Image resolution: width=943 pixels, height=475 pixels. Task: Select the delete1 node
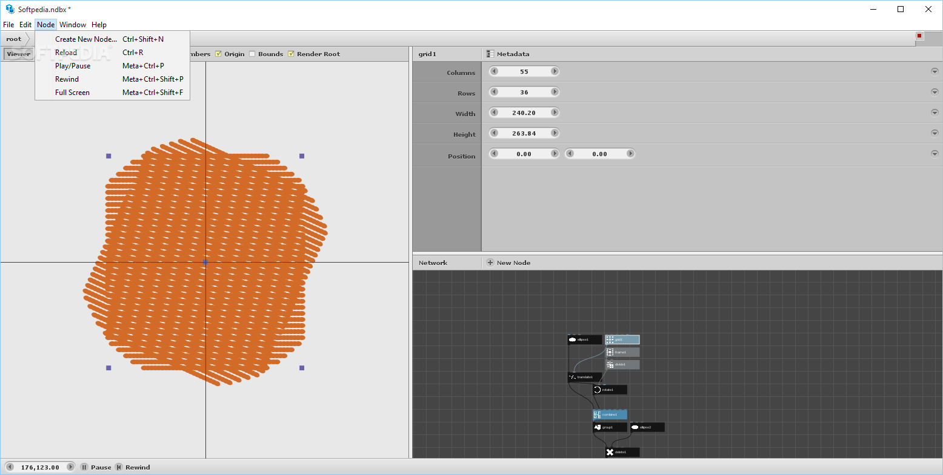point(622,452)
